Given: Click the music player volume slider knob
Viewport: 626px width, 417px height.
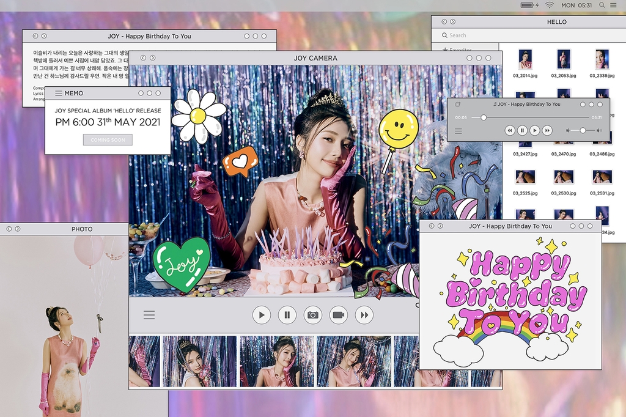Looking at the screenshot, I should 583,130.
